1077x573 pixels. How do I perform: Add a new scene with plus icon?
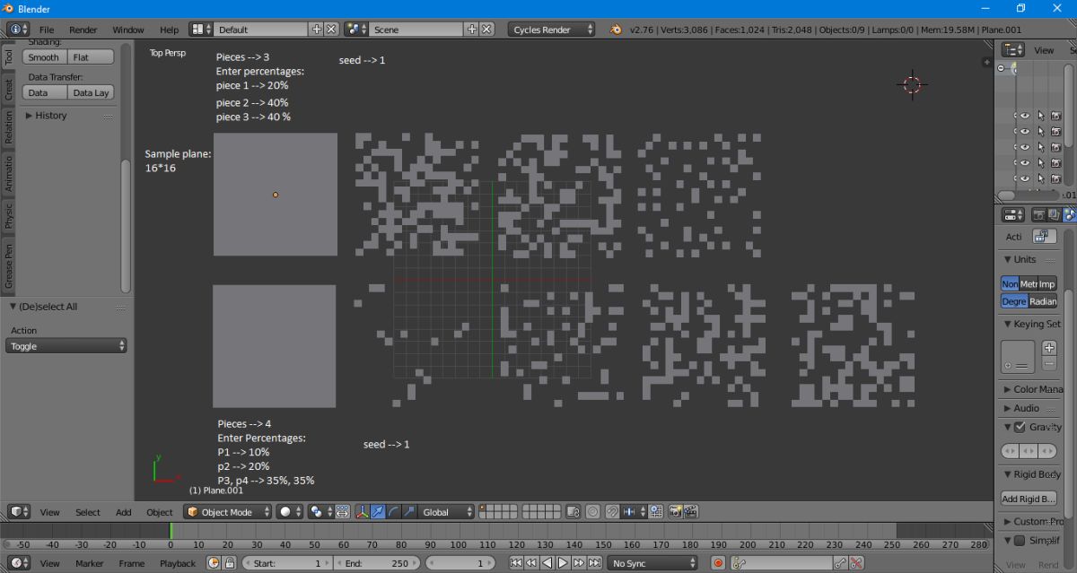[472, 30]
